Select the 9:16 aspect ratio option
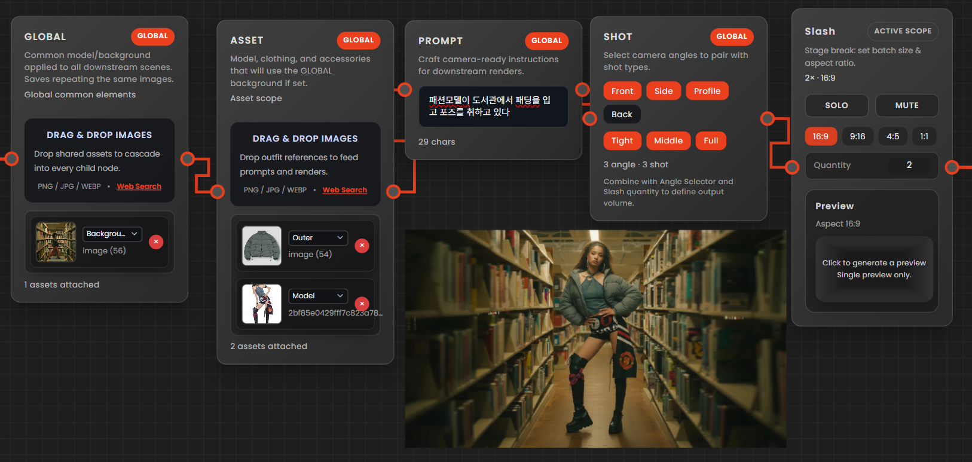Image resolution: width=972 pixels, height=462 pixels. coord(857,136)
